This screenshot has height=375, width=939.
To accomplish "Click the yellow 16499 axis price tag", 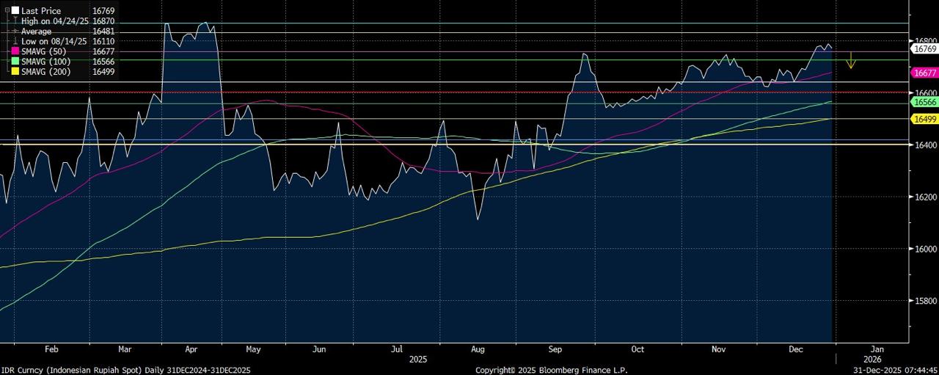I will point(924,119).
